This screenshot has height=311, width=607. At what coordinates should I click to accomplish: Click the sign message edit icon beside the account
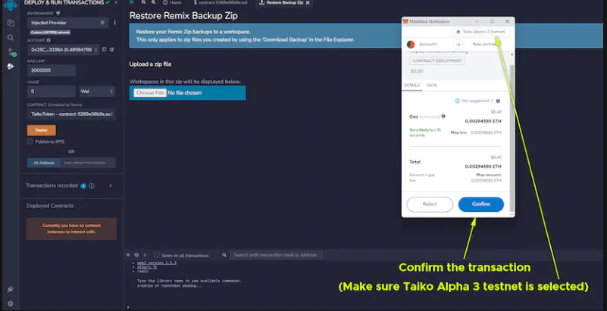pyautogui.click(x=112, y=49)
